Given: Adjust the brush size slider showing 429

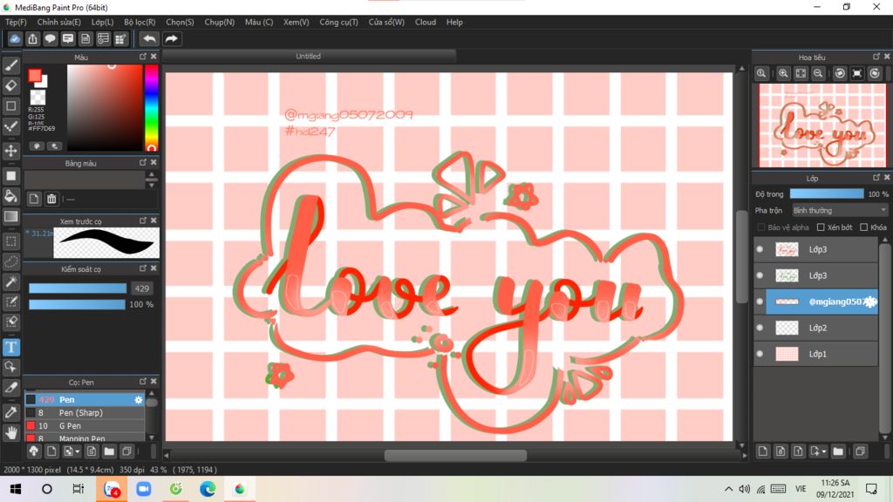Looking at the screenshot, I should point(78,288).
